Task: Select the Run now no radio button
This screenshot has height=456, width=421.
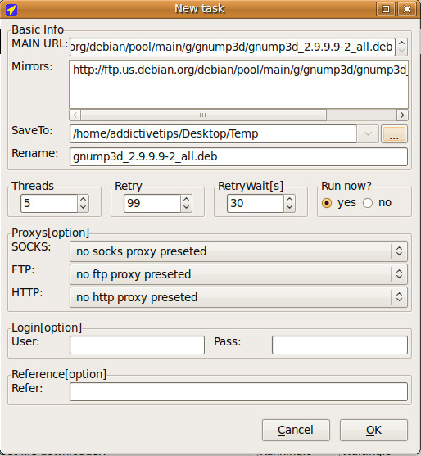Action: click(368, 203)
